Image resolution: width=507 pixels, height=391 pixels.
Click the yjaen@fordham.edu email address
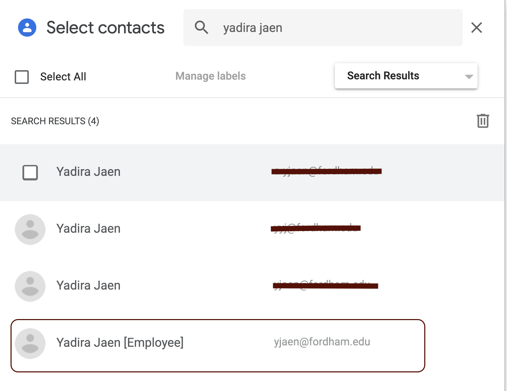tap(322, 342)
